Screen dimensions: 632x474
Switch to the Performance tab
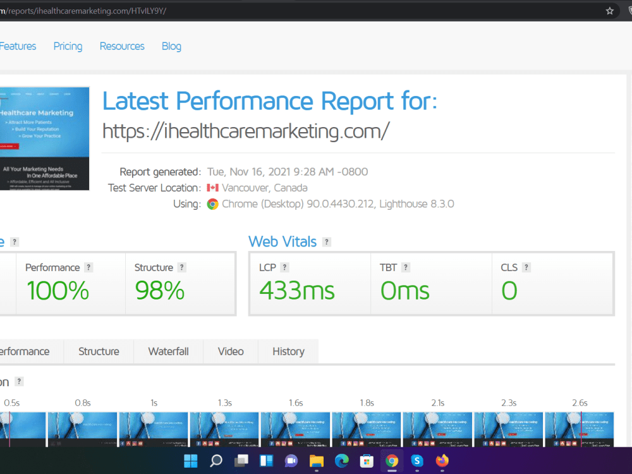coord(32,351)
